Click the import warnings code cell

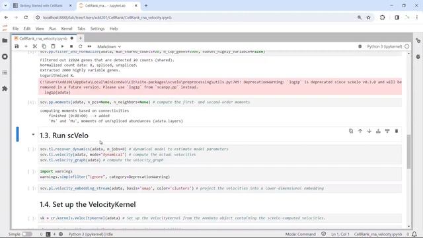[220, 174]
